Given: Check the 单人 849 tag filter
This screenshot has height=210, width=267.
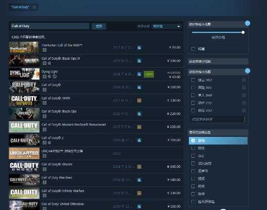Looking at the screenshot, I should (193, 95).
